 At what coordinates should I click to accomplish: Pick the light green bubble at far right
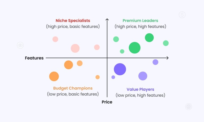(166, 43)
